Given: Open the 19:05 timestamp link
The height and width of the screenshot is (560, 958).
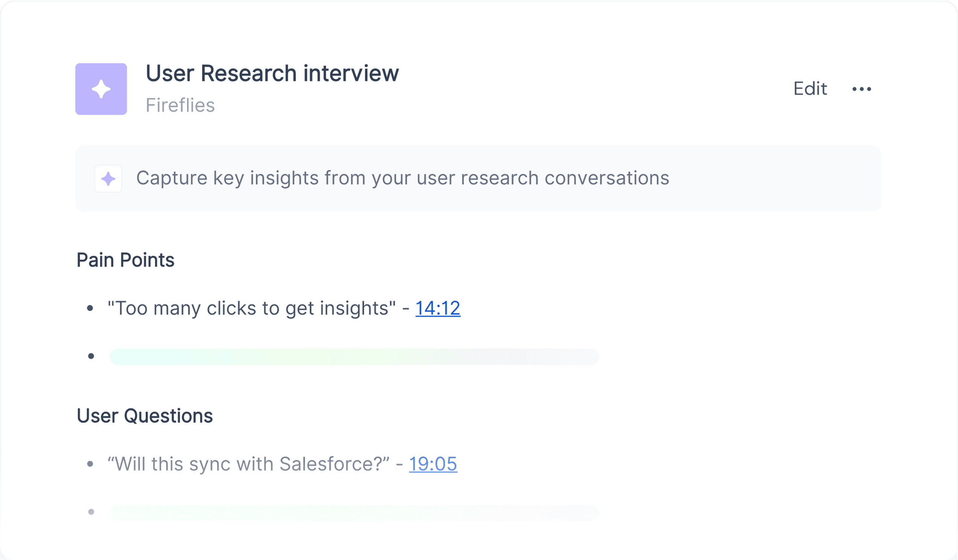Looking at the screenshot, I should pyautogui.click(x=433, y=464).
